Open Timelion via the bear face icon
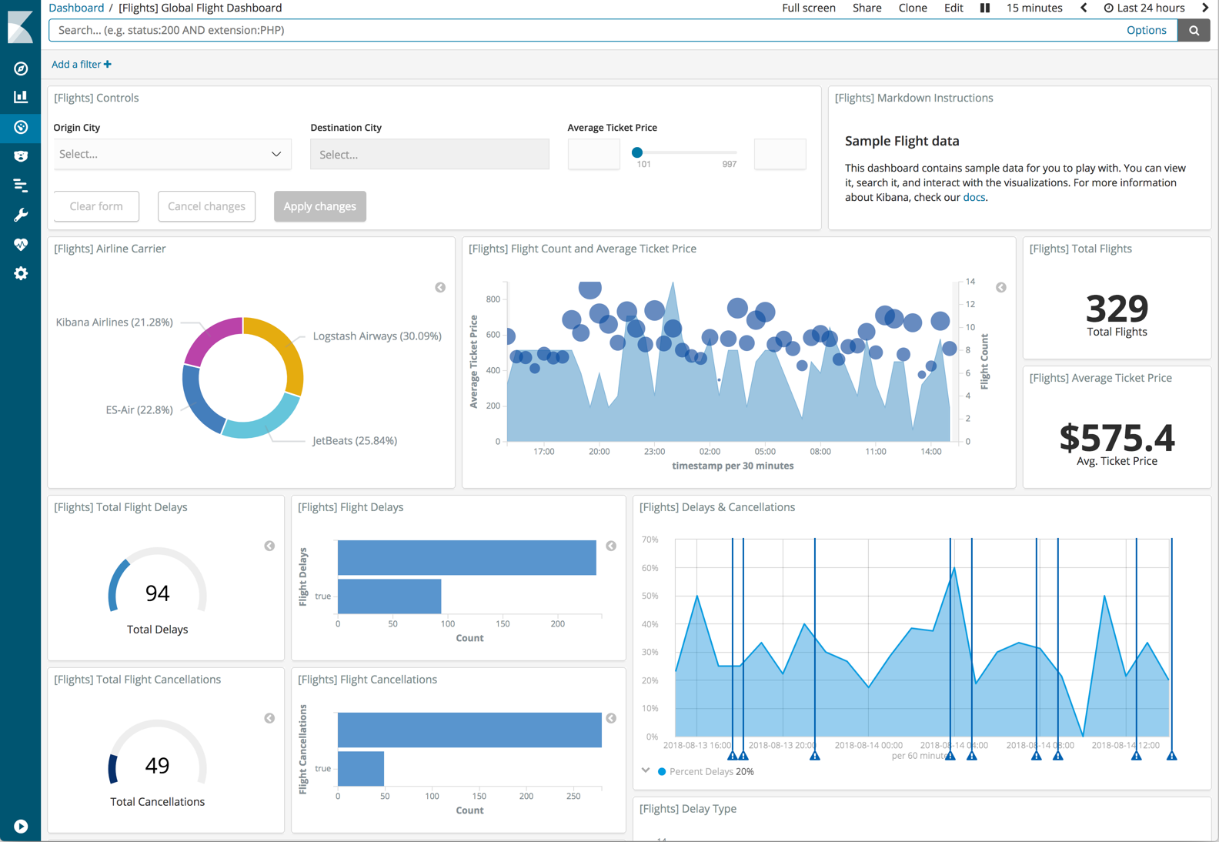The height and width of the screenshot is (842, 1219). 21,156
